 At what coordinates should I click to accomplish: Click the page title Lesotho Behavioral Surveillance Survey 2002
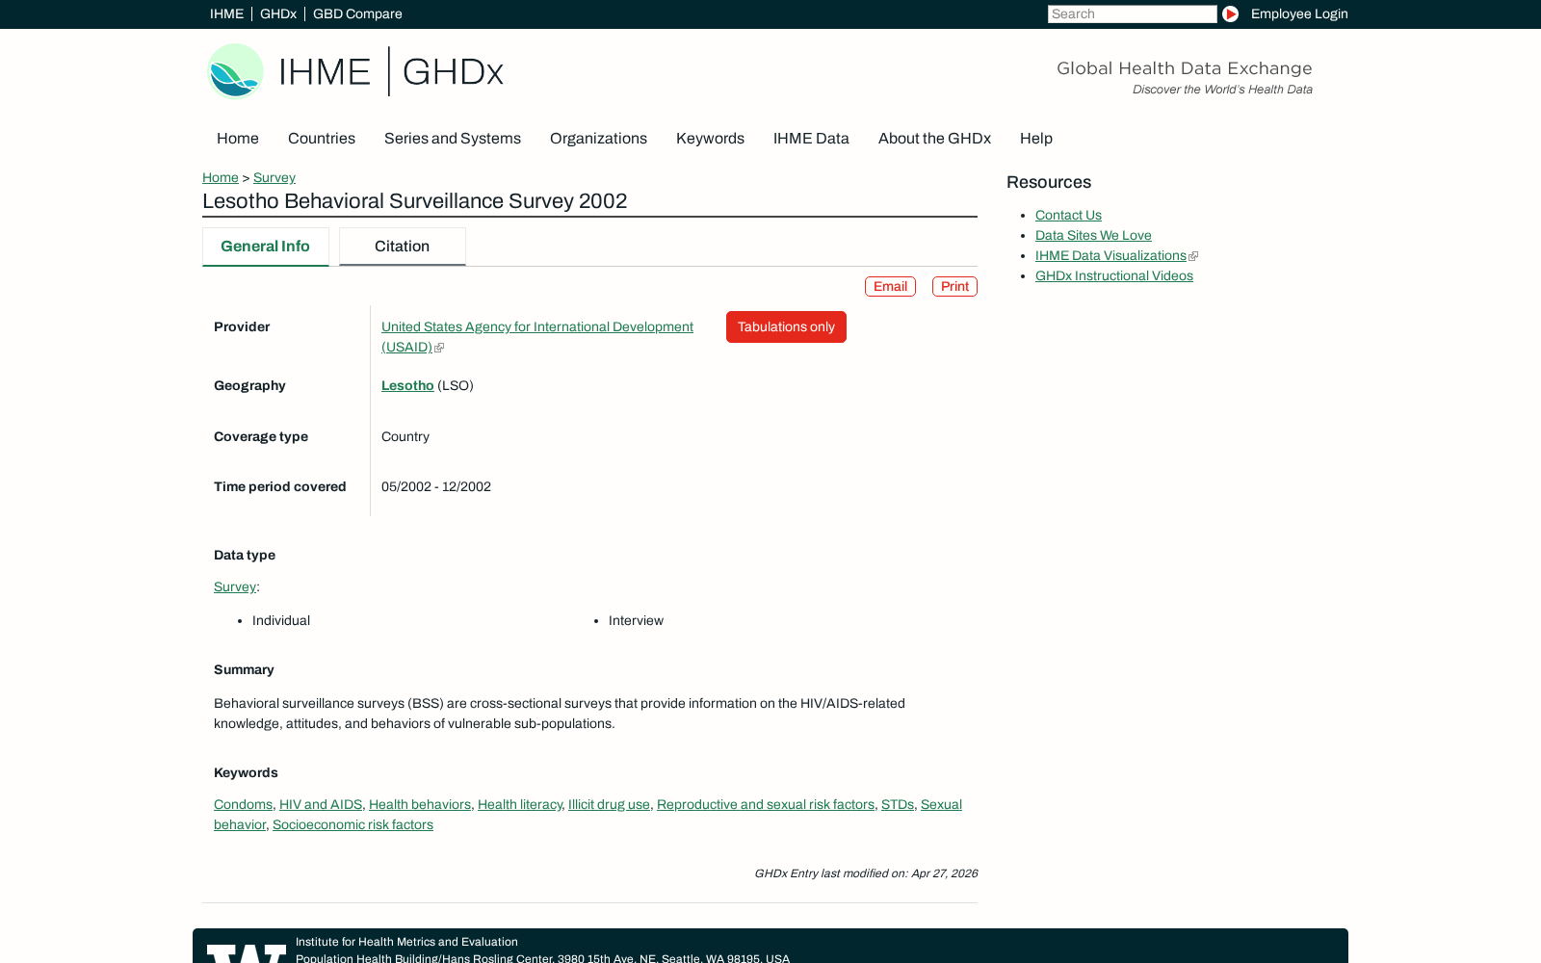coord(414,201)
